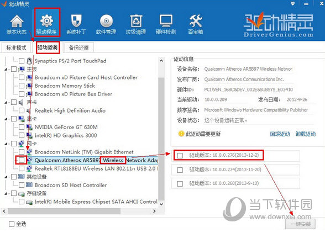Switch to the 标准模式 tab
The image size is (325, 233).
point(16,48)
